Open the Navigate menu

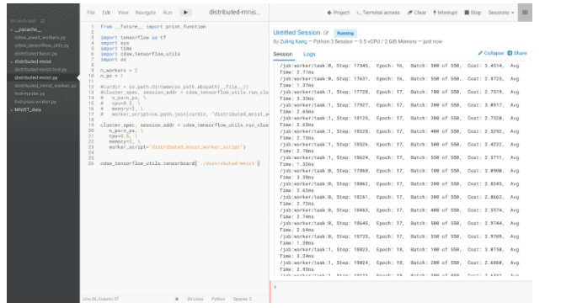[146, 13]
